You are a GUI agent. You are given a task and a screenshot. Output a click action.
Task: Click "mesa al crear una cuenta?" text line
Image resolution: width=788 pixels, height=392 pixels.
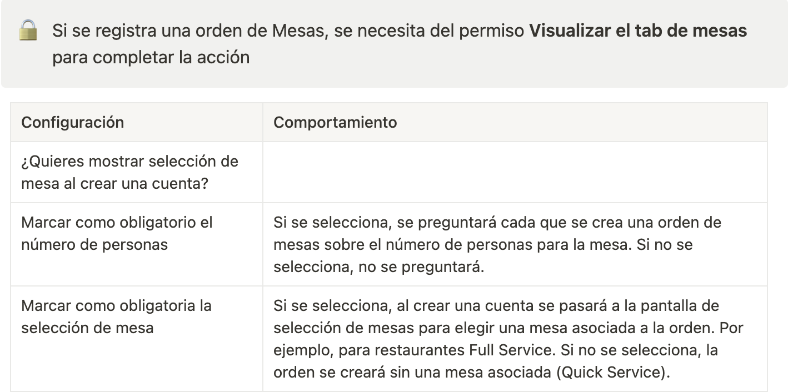click(114, 183)
